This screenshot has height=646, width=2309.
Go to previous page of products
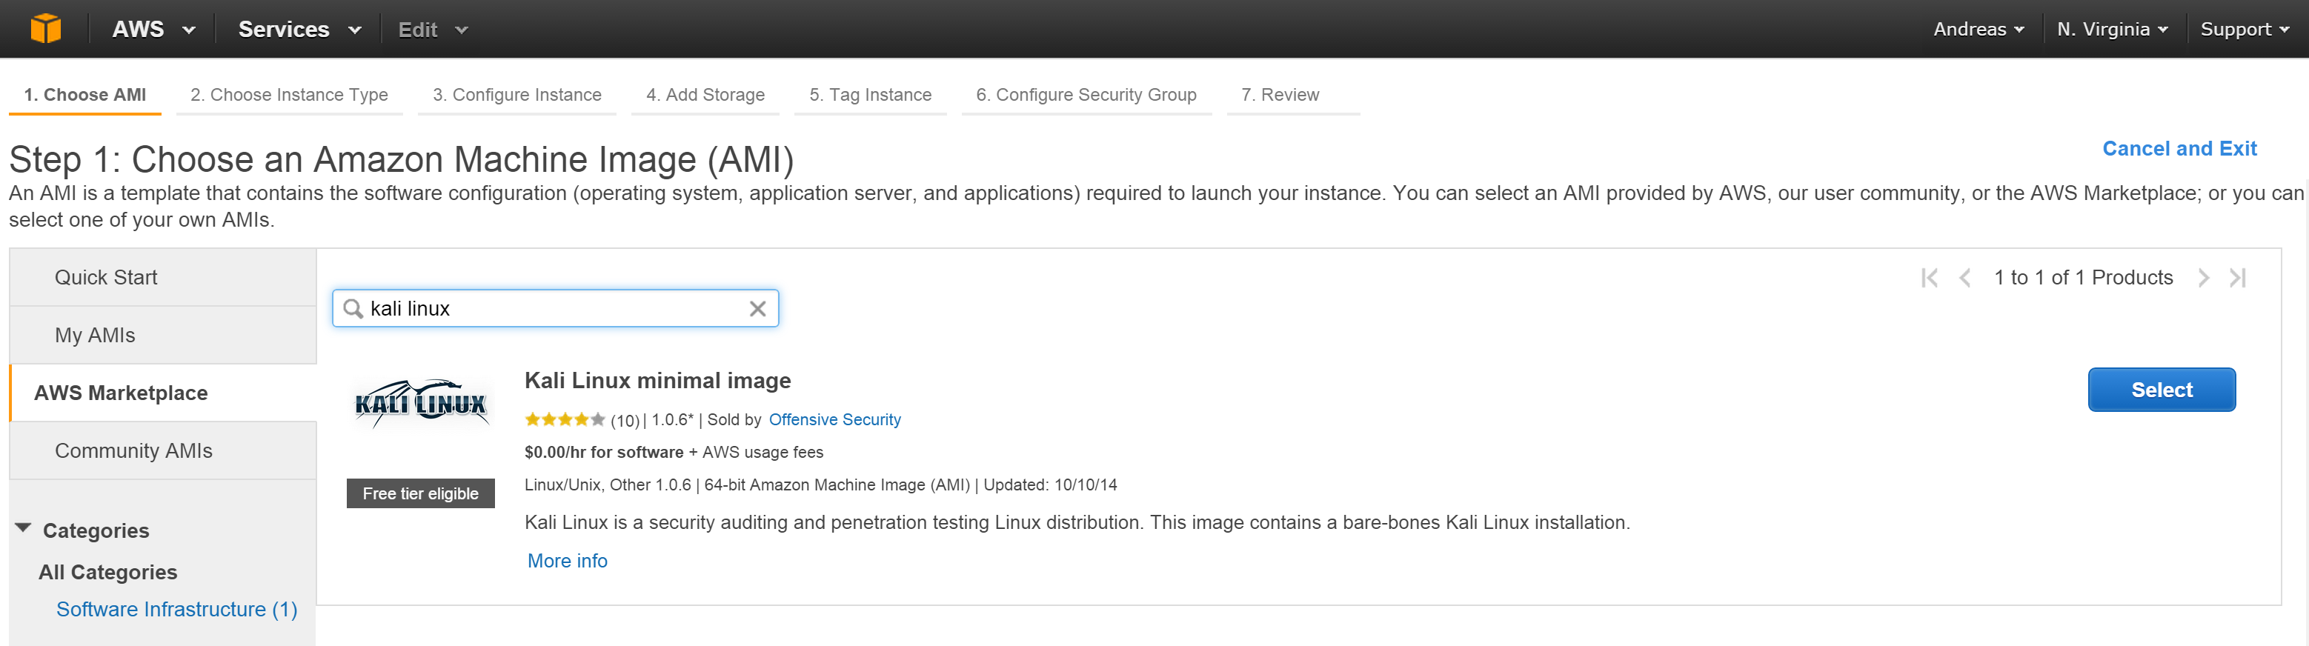[x=1965, y=278]
